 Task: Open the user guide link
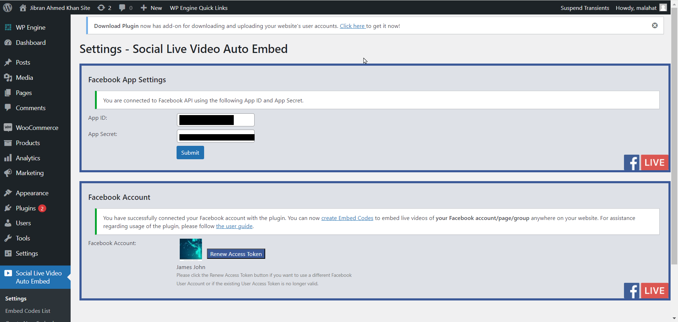point(234,226)
